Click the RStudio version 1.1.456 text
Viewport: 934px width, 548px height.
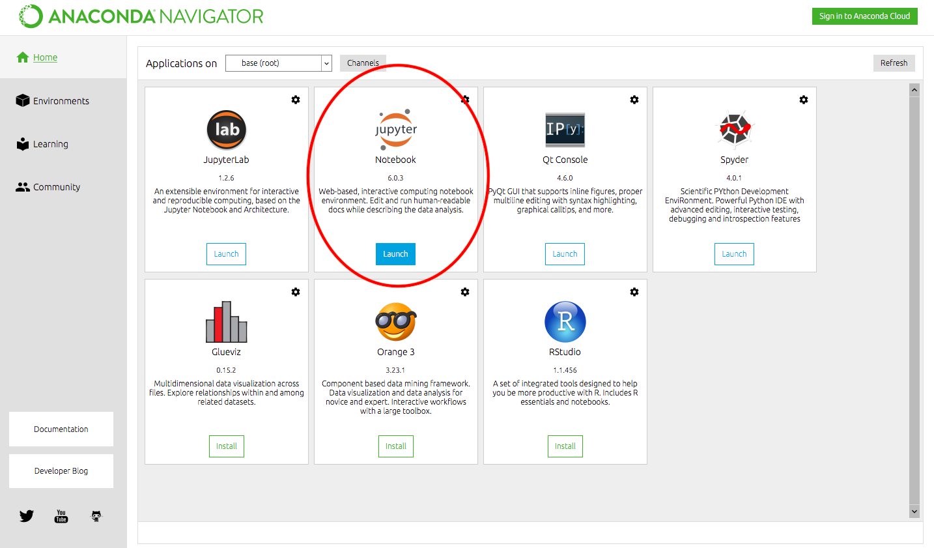pos(565,370)
